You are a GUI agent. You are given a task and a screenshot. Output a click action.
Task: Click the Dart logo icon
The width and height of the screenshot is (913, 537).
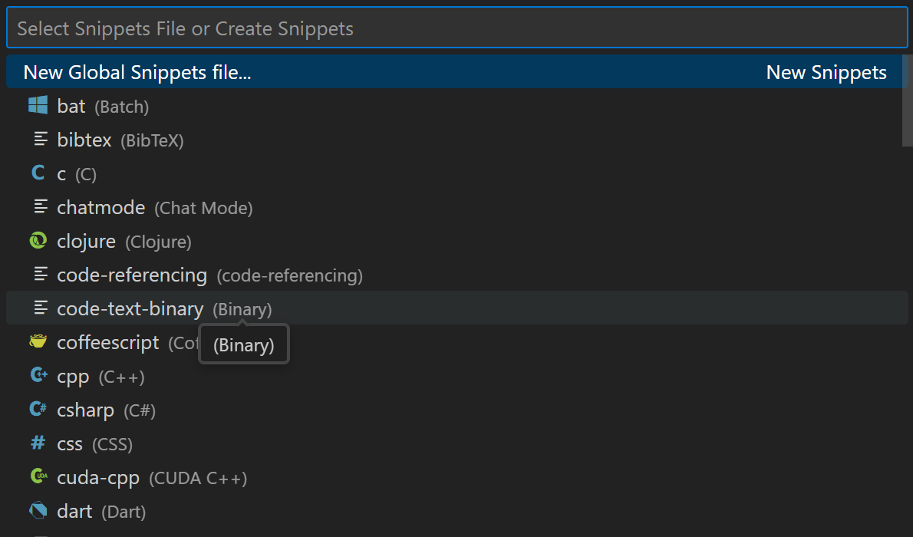point(38,511)
